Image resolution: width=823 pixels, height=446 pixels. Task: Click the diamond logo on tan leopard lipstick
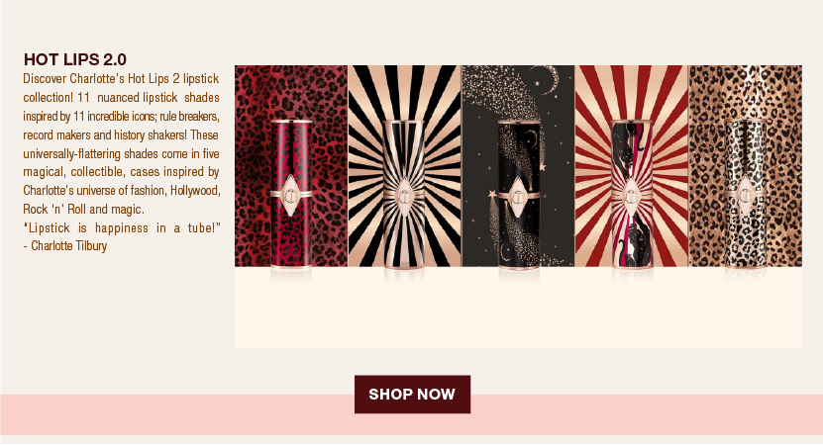coord(746,197)
